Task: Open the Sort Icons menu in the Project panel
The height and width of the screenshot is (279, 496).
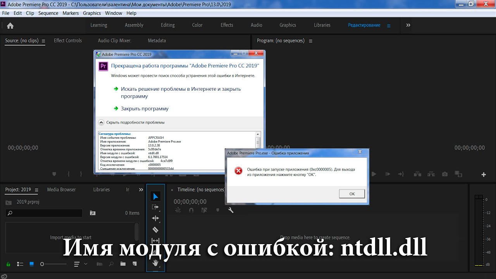Action: point(77,264)
